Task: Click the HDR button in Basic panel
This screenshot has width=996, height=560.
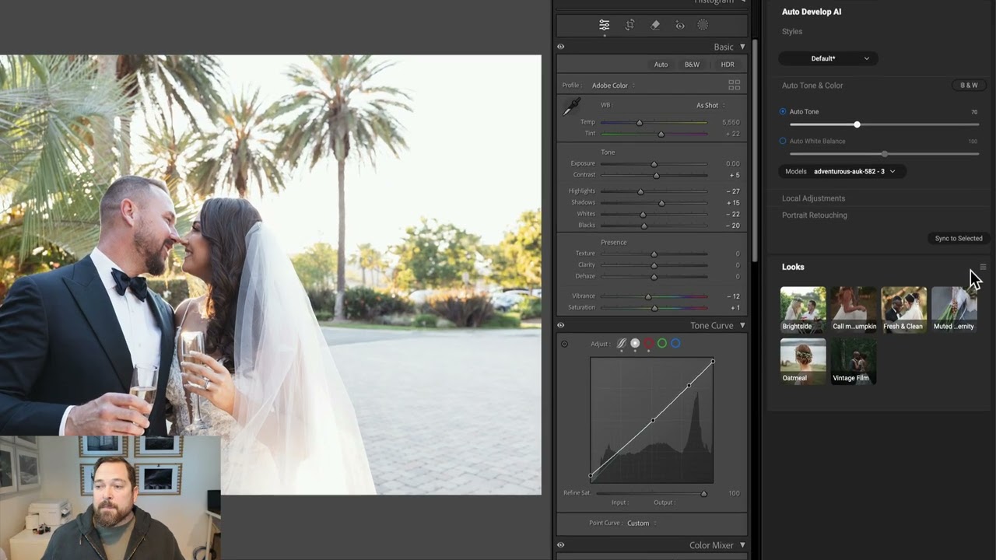Action: [x=727, y=65]
